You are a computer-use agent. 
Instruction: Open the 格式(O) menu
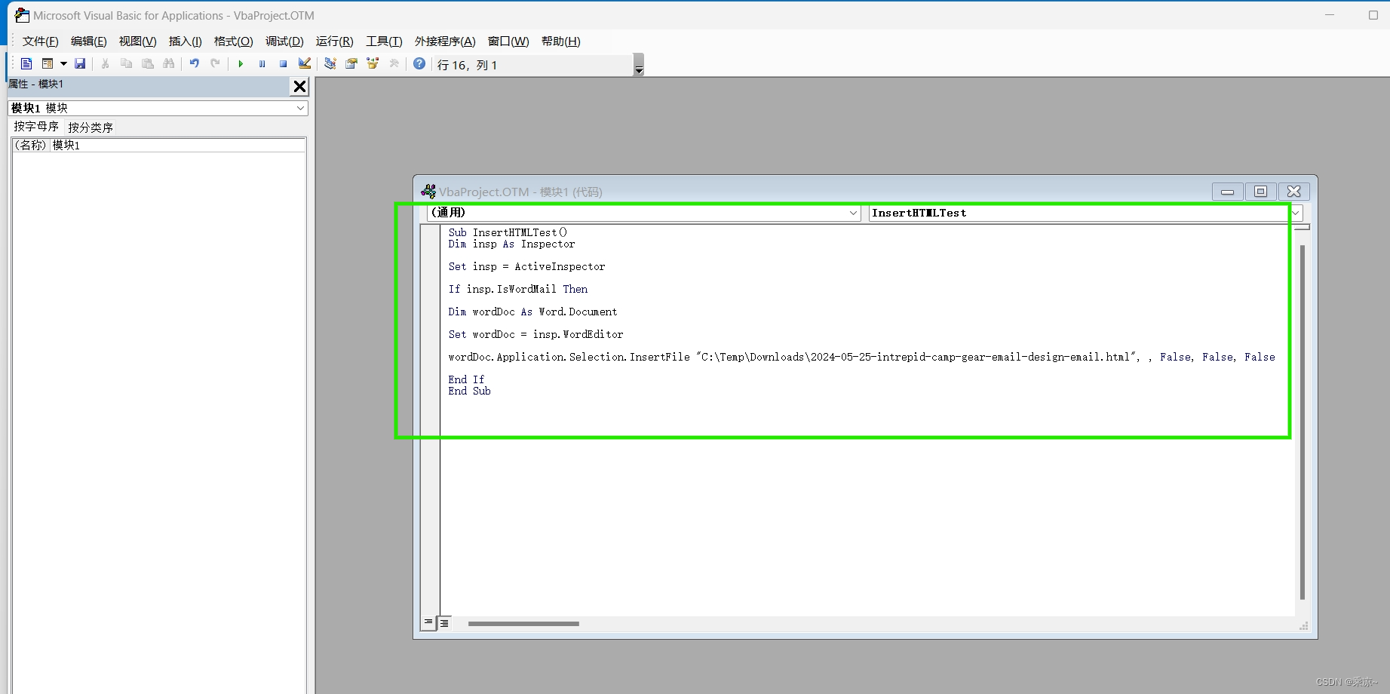click(233, 41)
